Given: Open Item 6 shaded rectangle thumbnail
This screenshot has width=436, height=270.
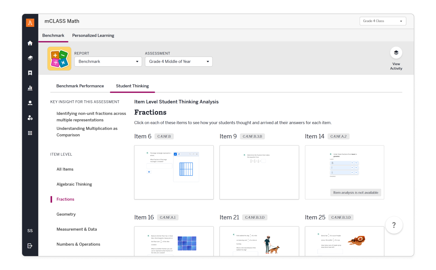Looking at the screenshot, I should click(174, 172).
